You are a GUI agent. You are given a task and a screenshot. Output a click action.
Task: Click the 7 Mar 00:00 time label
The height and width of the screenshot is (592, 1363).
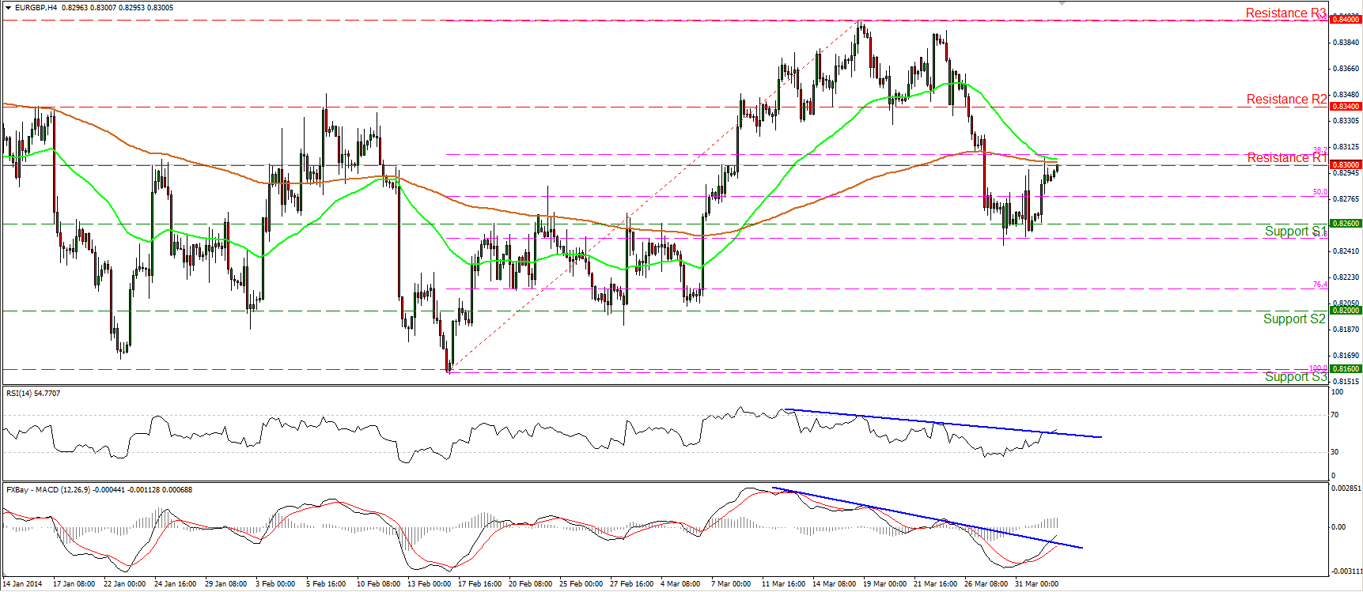coord(731,584)
